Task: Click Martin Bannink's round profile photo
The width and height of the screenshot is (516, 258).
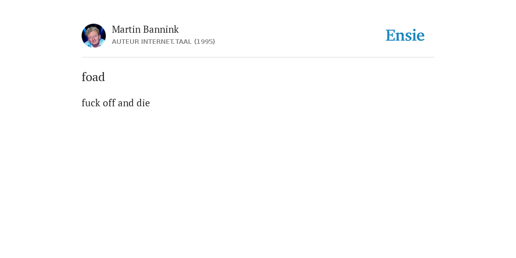Action: pos(94,36)
